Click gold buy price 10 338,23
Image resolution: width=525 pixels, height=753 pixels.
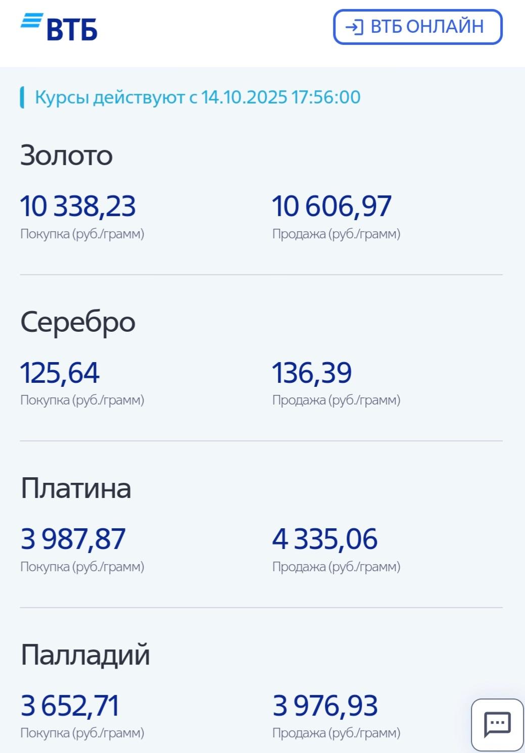(78, 206)
